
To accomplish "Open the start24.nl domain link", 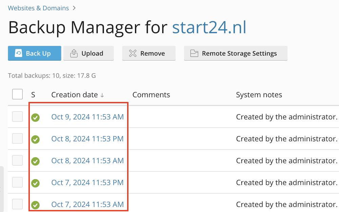I will (209, 27).
